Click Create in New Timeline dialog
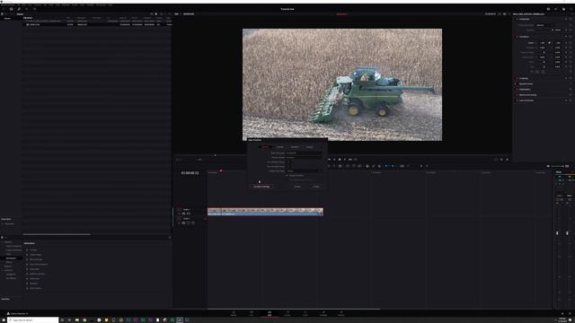 (316, 187)
